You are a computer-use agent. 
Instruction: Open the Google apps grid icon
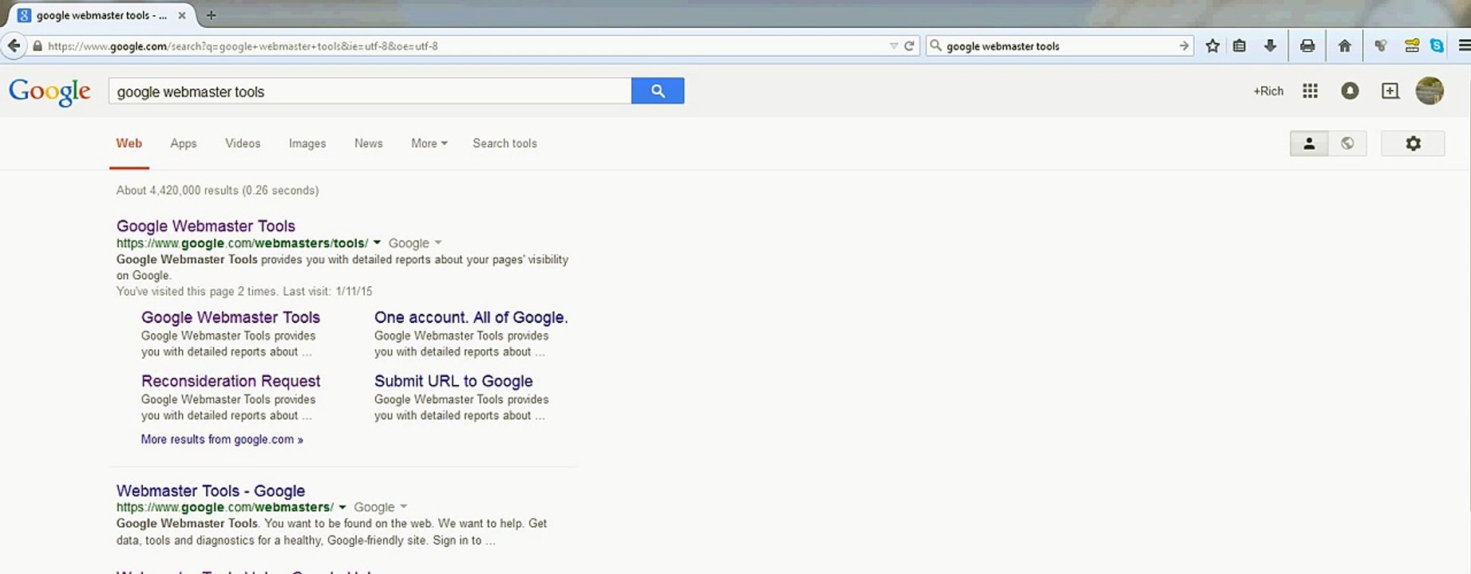(x=1310, y=91)
